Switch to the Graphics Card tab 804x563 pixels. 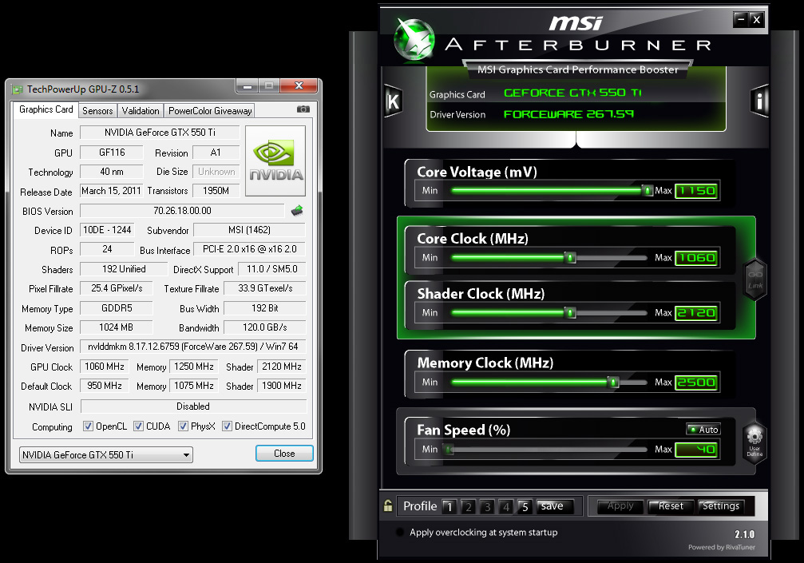(x=46, y=109)
